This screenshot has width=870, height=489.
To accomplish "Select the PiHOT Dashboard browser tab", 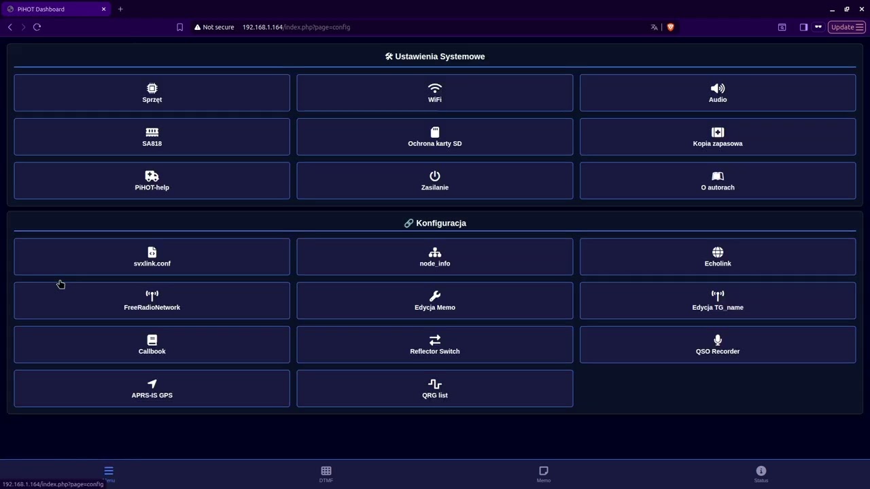I will pos(56,9).
